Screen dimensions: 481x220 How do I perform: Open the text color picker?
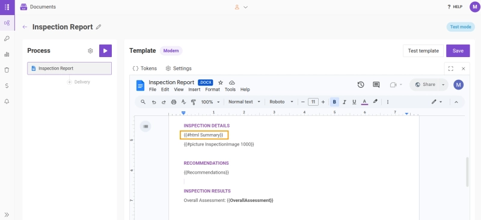coord(364,102)
